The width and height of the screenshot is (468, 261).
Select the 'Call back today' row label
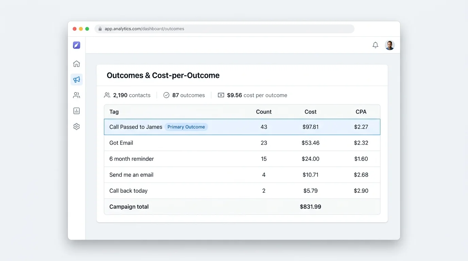pos(129,191)
